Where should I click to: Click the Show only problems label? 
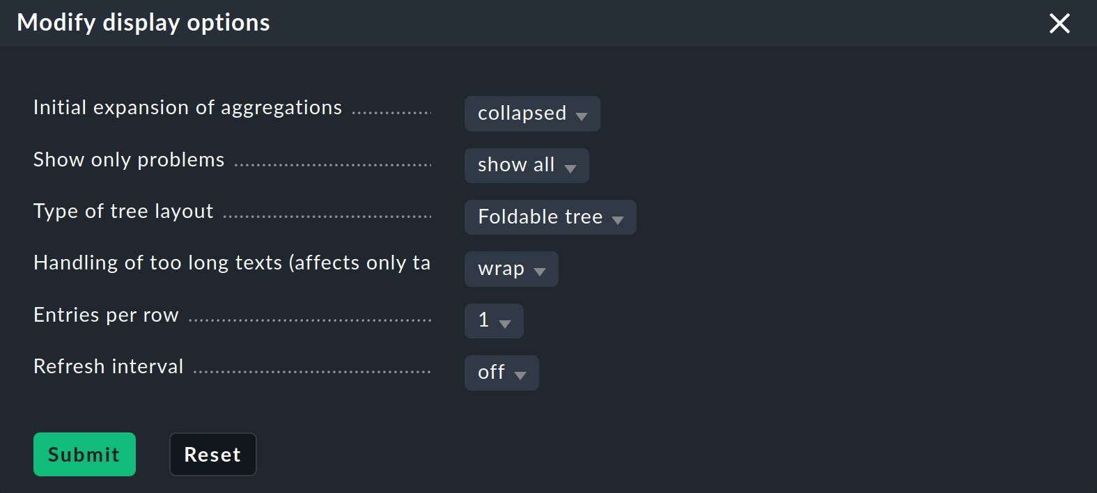point(128,159)
